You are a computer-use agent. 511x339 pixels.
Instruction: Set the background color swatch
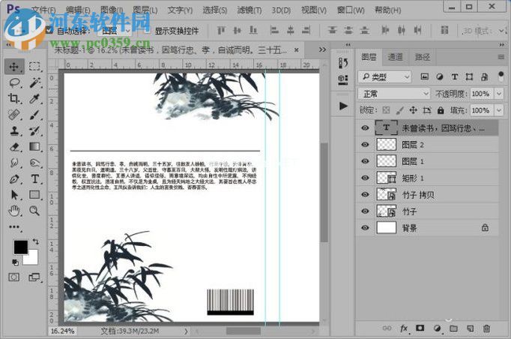32,259
